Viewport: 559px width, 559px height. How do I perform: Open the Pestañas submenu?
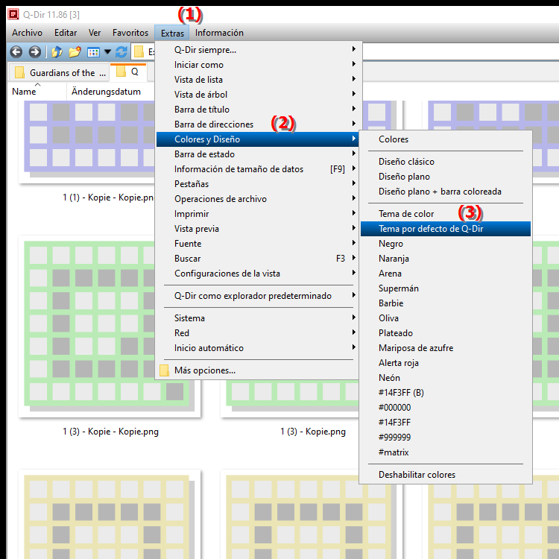coord(257,184)
